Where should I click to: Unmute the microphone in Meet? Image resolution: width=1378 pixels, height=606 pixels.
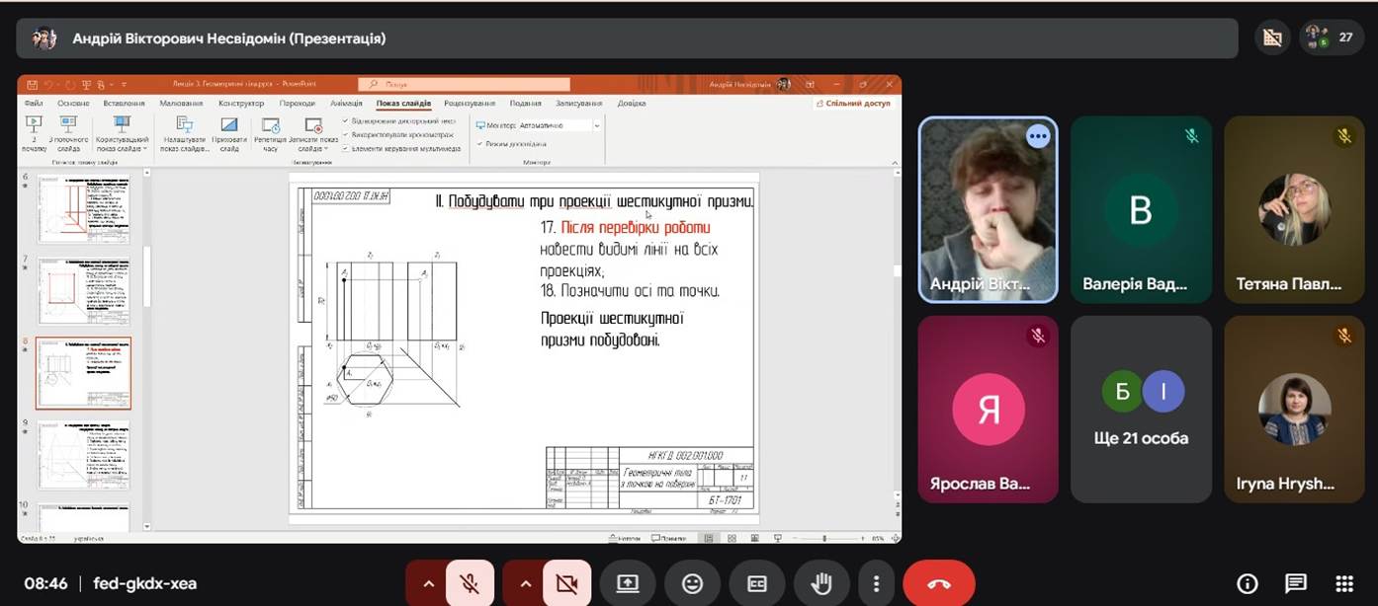pyautogui.click(x=470, y=583)
